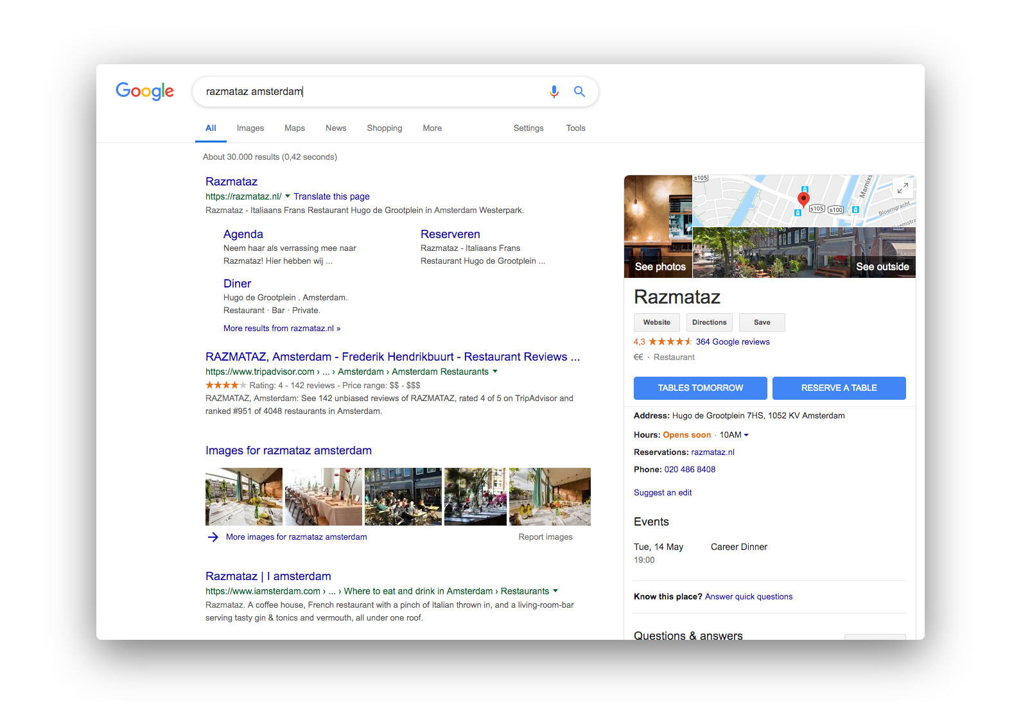Click the Google logo

tap(144, 91)
